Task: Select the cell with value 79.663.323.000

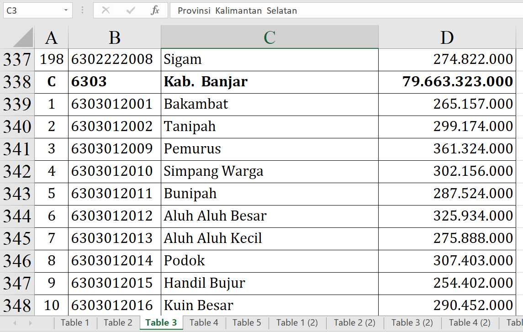Action: pos(447,82)
